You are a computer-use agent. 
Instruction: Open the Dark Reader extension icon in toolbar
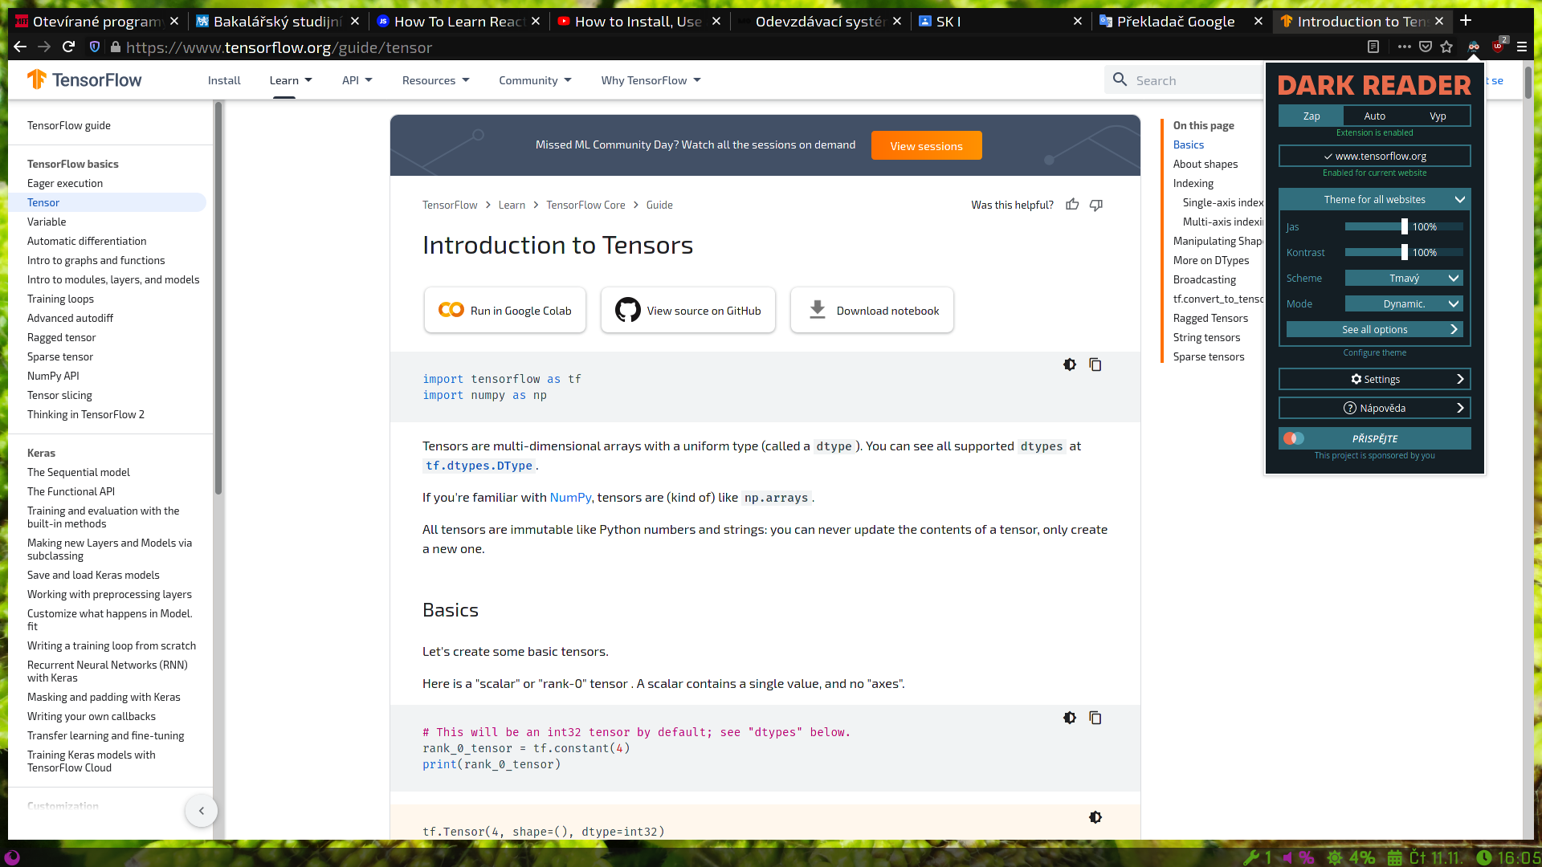tap(1474, 47)
